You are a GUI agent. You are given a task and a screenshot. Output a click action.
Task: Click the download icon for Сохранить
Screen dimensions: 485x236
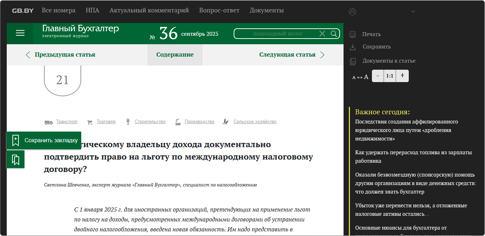click(352, 47)
